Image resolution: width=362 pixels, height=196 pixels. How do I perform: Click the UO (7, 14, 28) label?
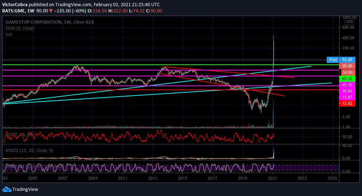(19, 134)
